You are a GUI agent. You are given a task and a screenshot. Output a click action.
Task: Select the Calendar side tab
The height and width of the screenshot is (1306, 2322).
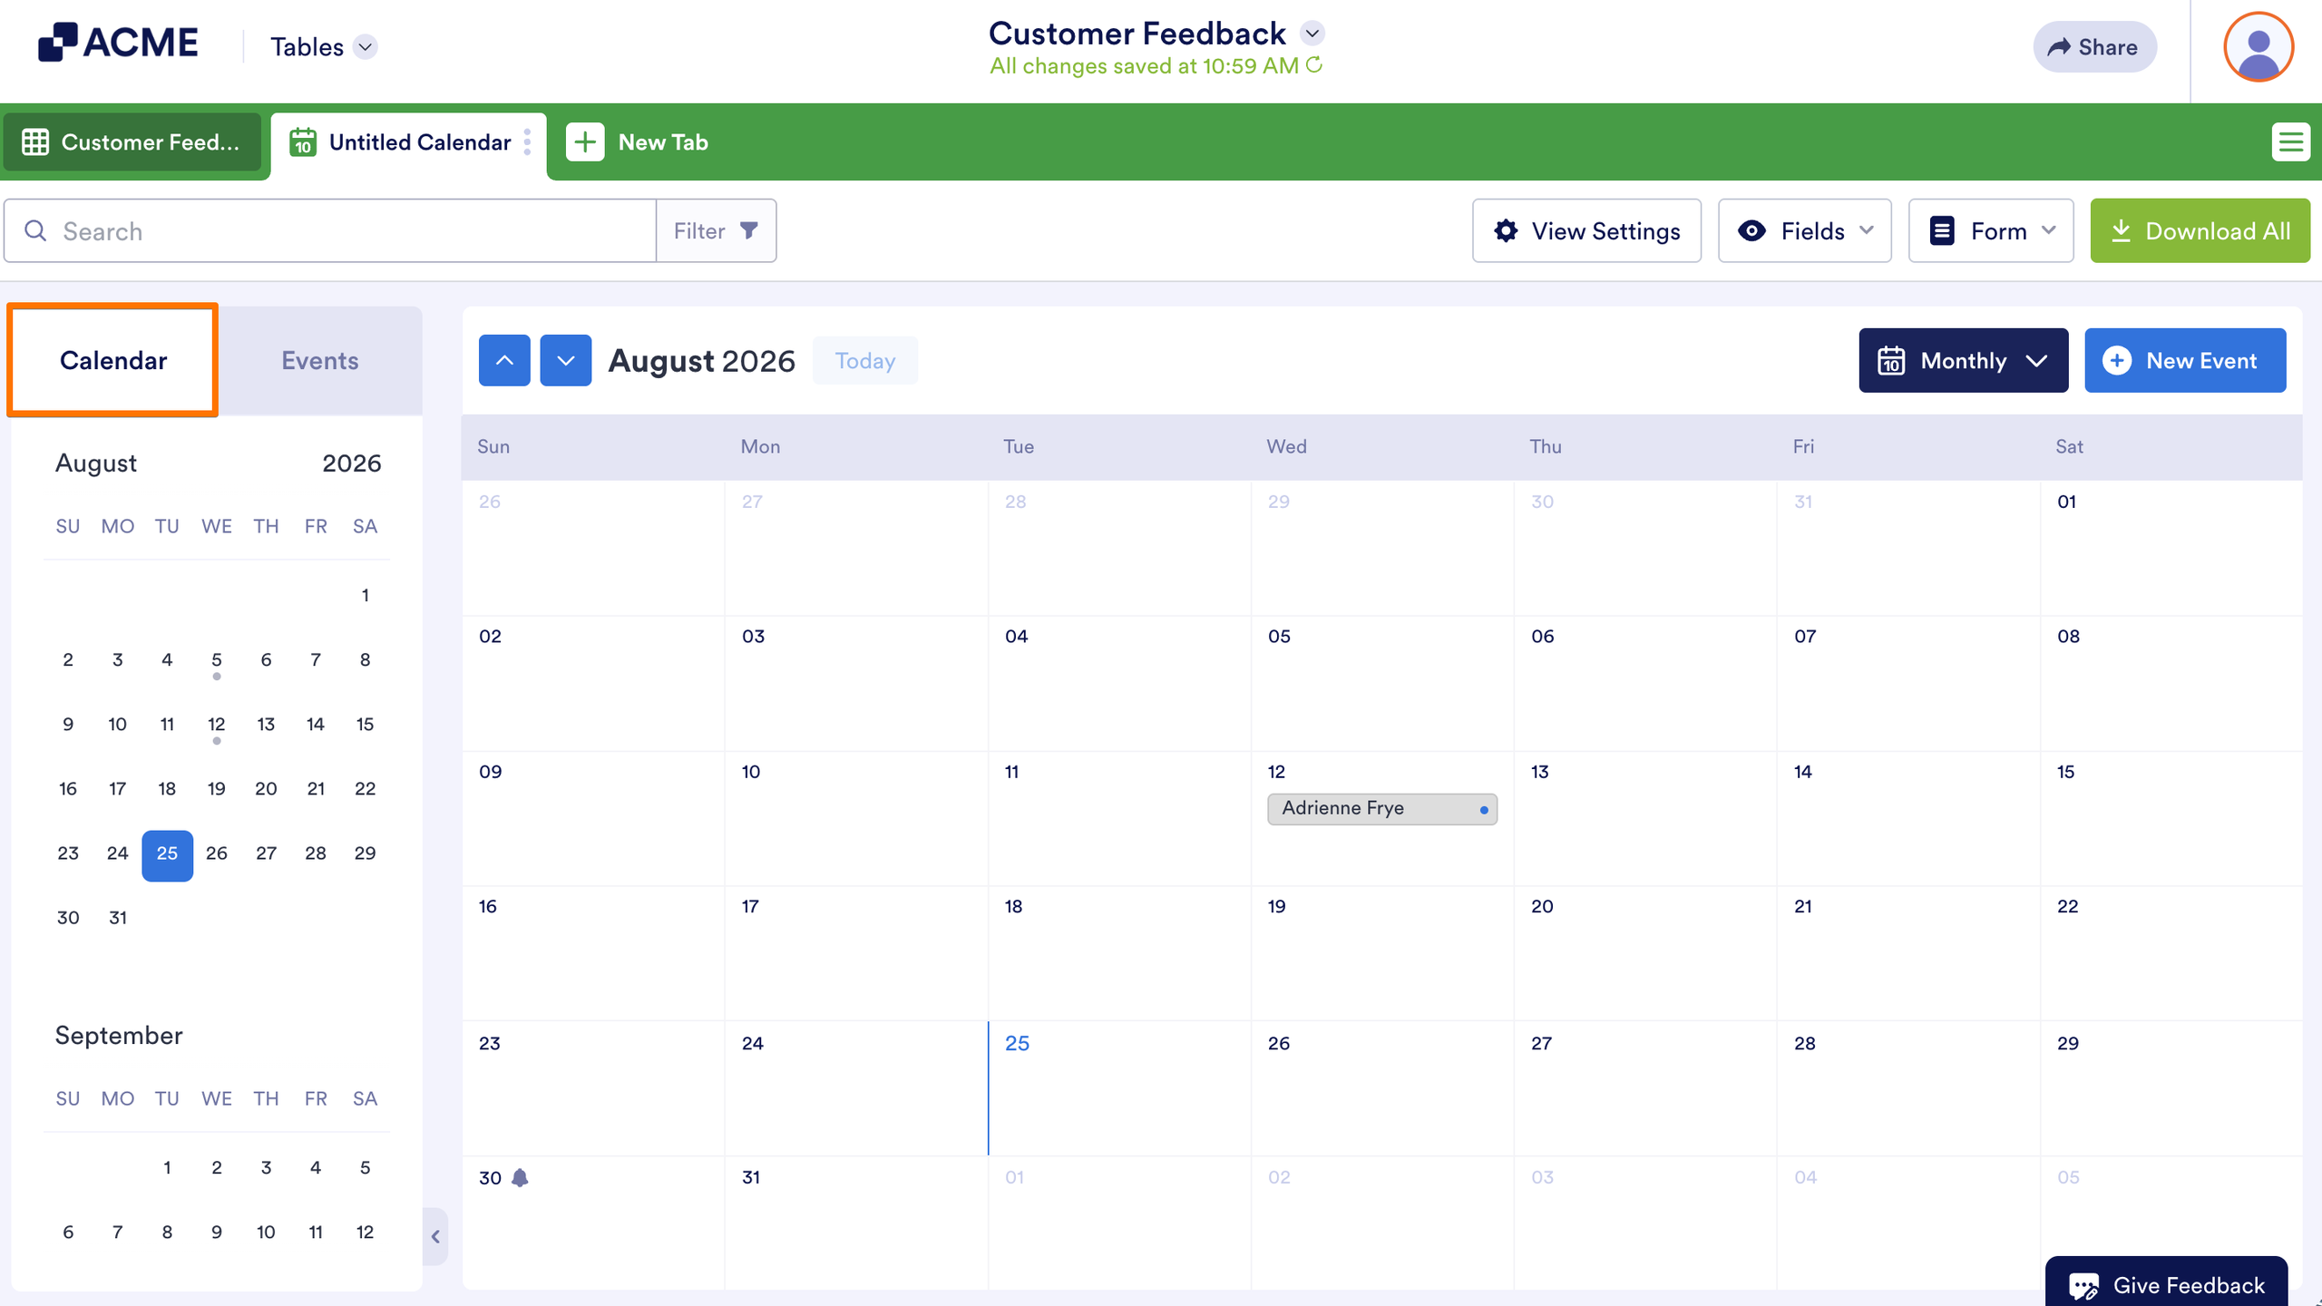click(113, 360)
